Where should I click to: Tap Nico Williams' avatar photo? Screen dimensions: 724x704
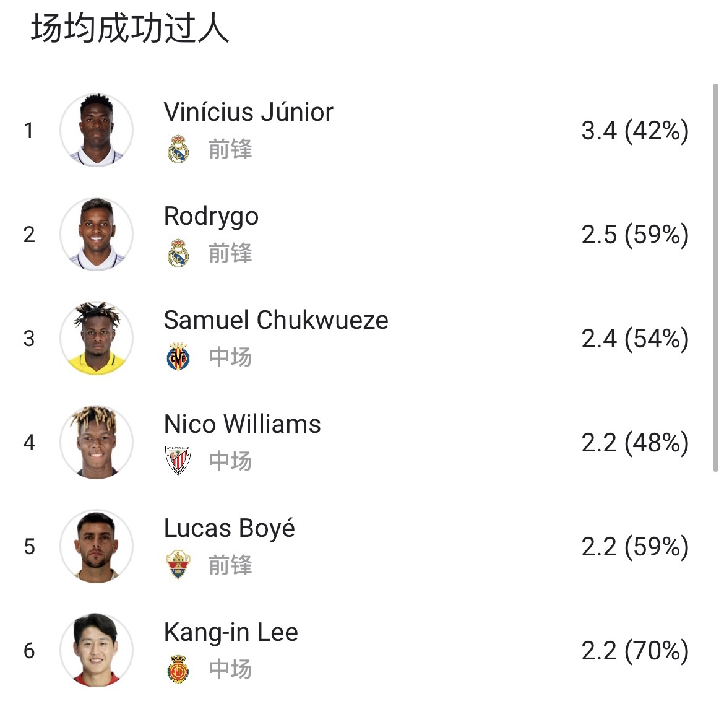pos(97,442)
